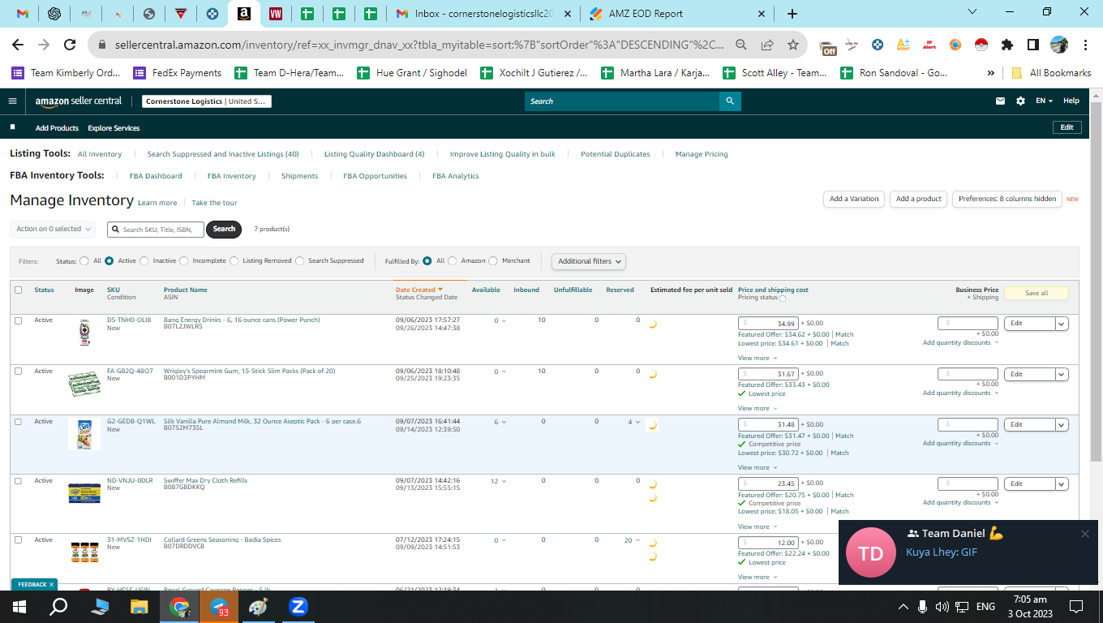Open the Windows Start menu

coord(19,607)
